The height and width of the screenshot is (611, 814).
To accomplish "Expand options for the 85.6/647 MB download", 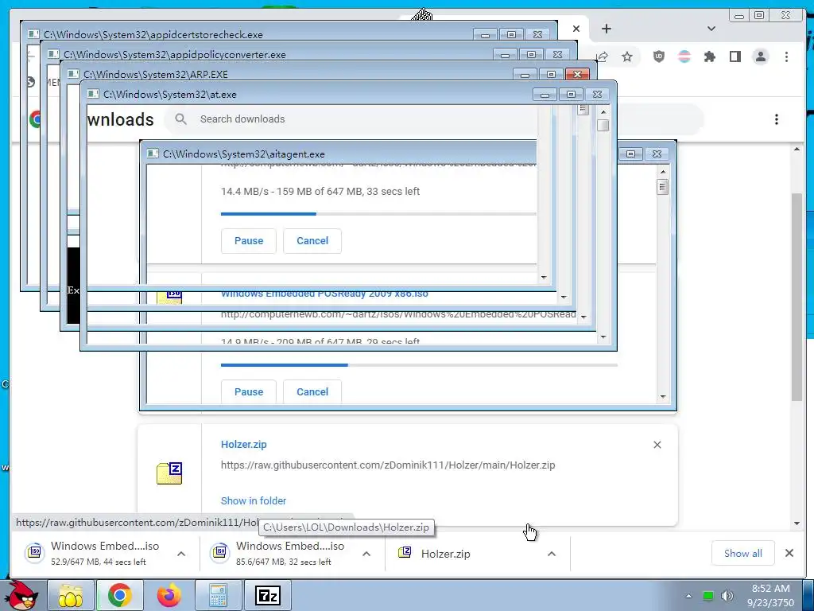I will [x=366, y=554].
